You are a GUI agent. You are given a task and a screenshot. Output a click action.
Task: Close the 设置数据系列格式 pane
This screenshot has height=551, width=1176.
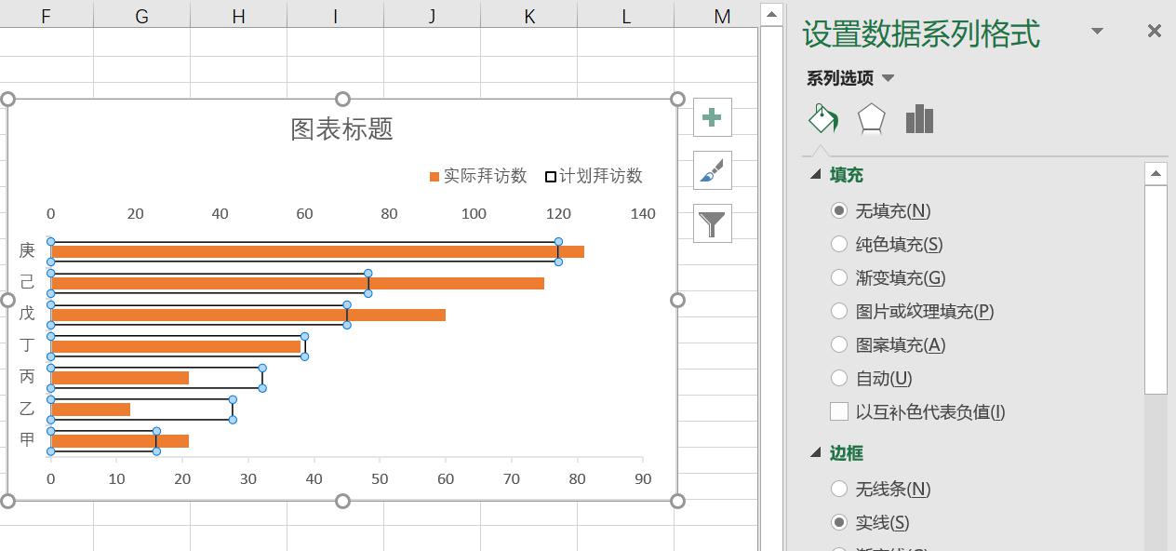1155,32
